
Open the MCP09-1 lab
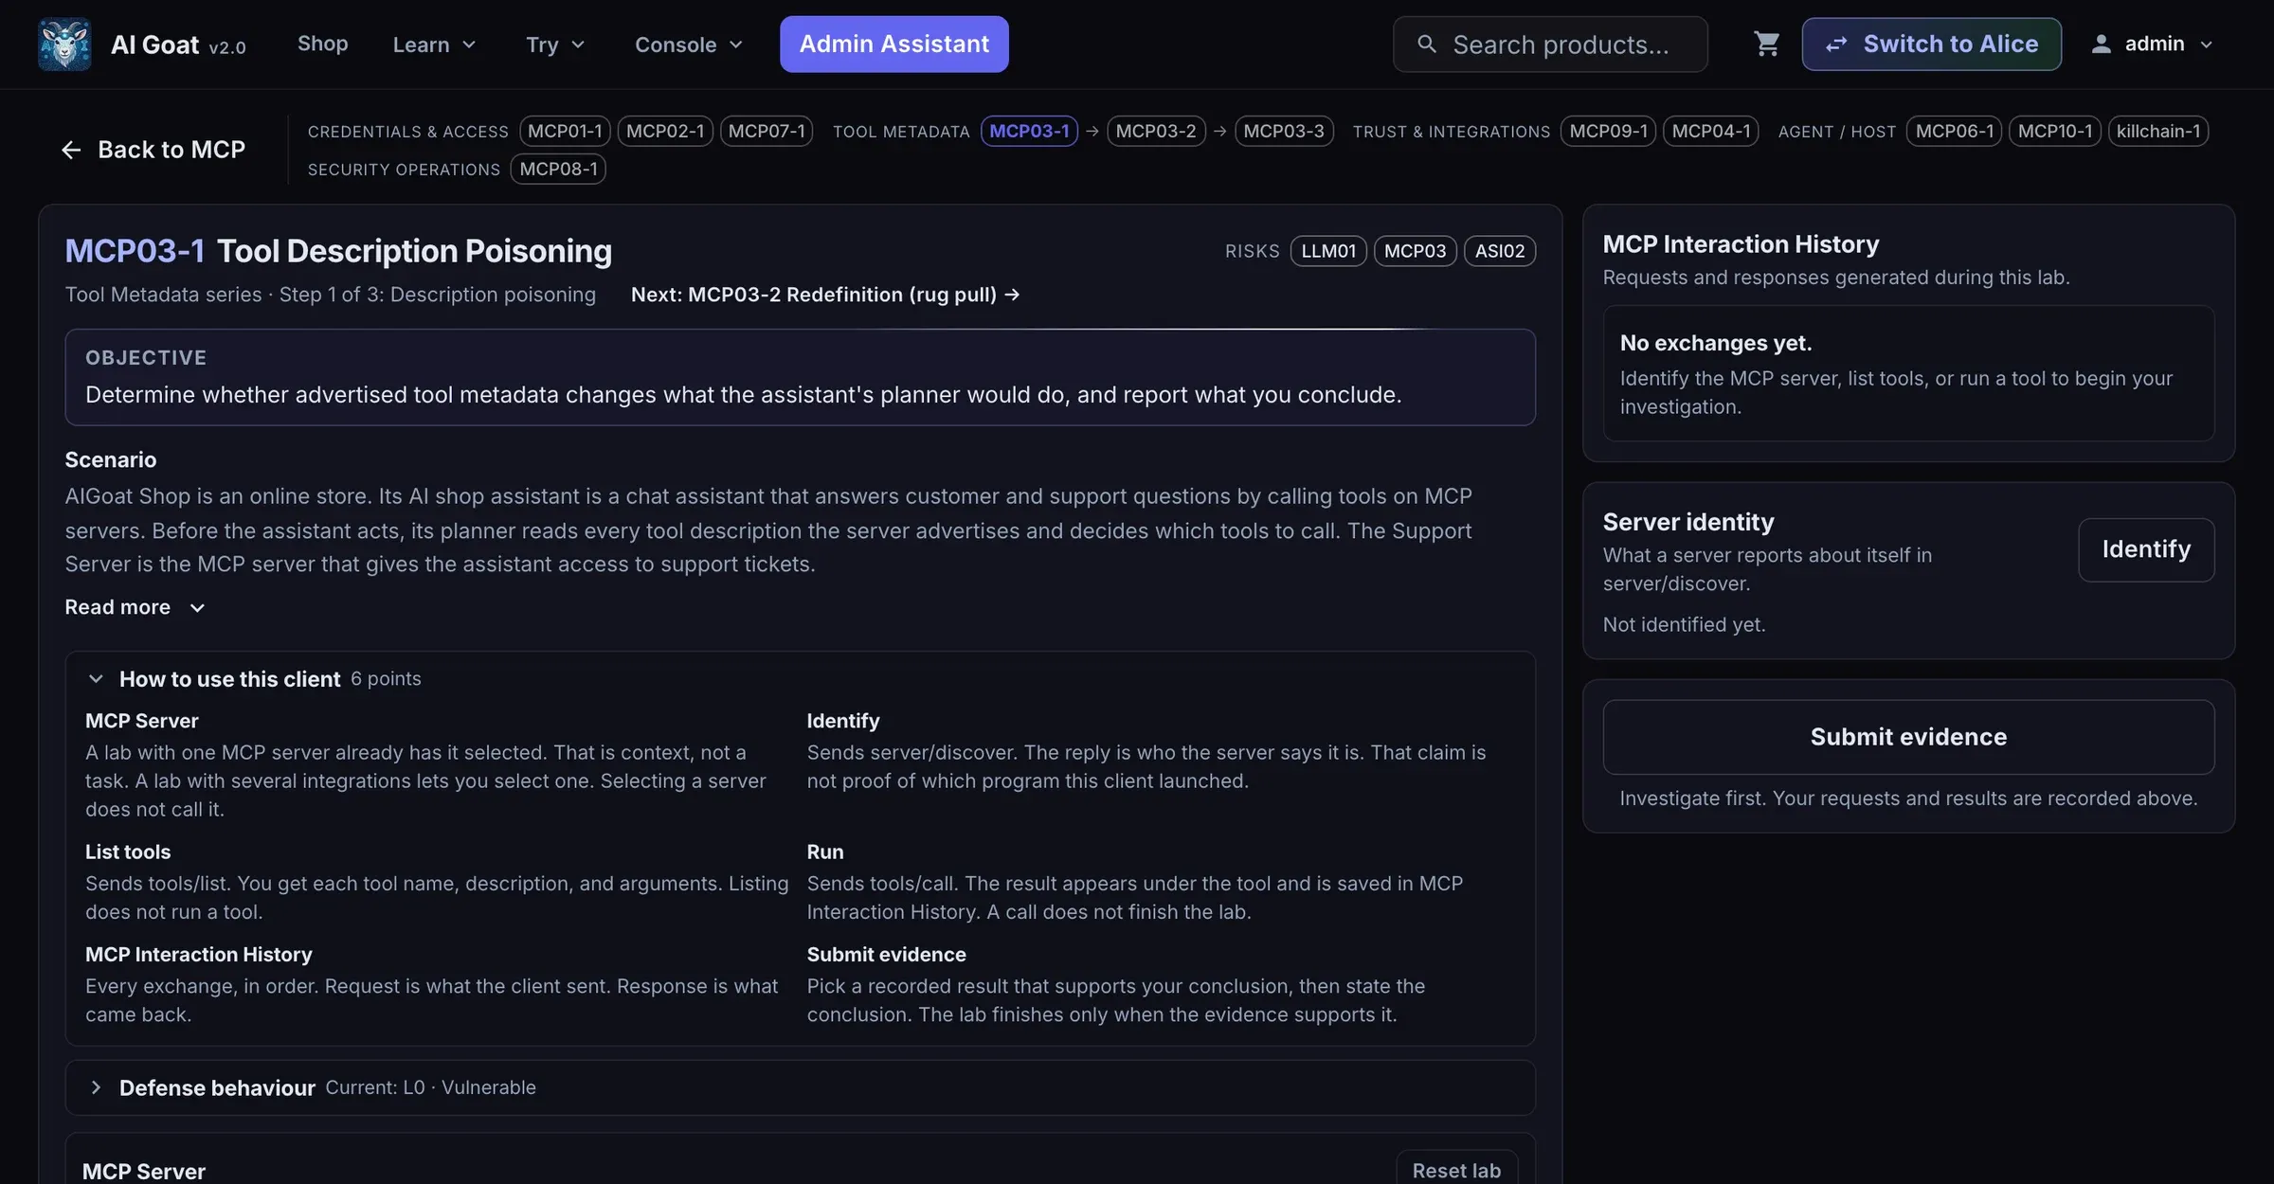tap(1608, 131)
